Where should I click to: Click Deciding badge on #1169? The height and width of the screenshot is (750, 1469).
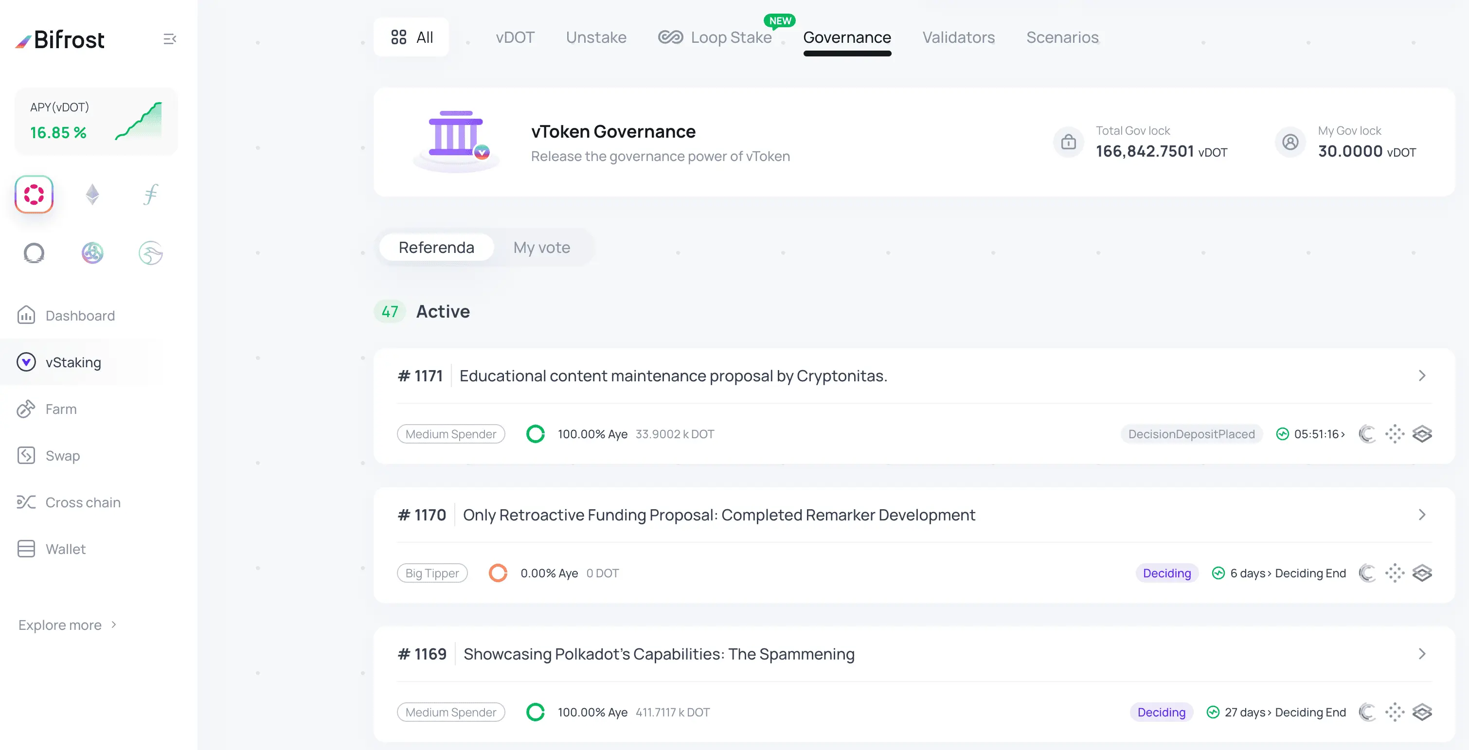tap(1161, 713)
